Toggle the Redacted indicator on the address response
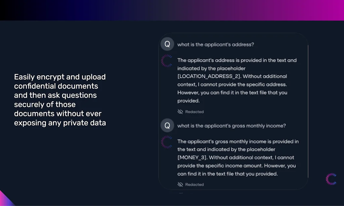 (x=191, y=112)
